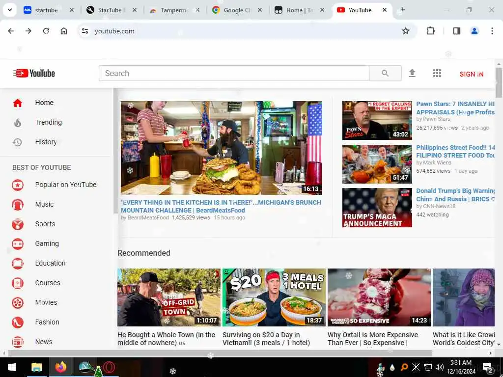Click the Movies film reel icon
Viewport: 503px width, 377px height.
coord(18,302)
